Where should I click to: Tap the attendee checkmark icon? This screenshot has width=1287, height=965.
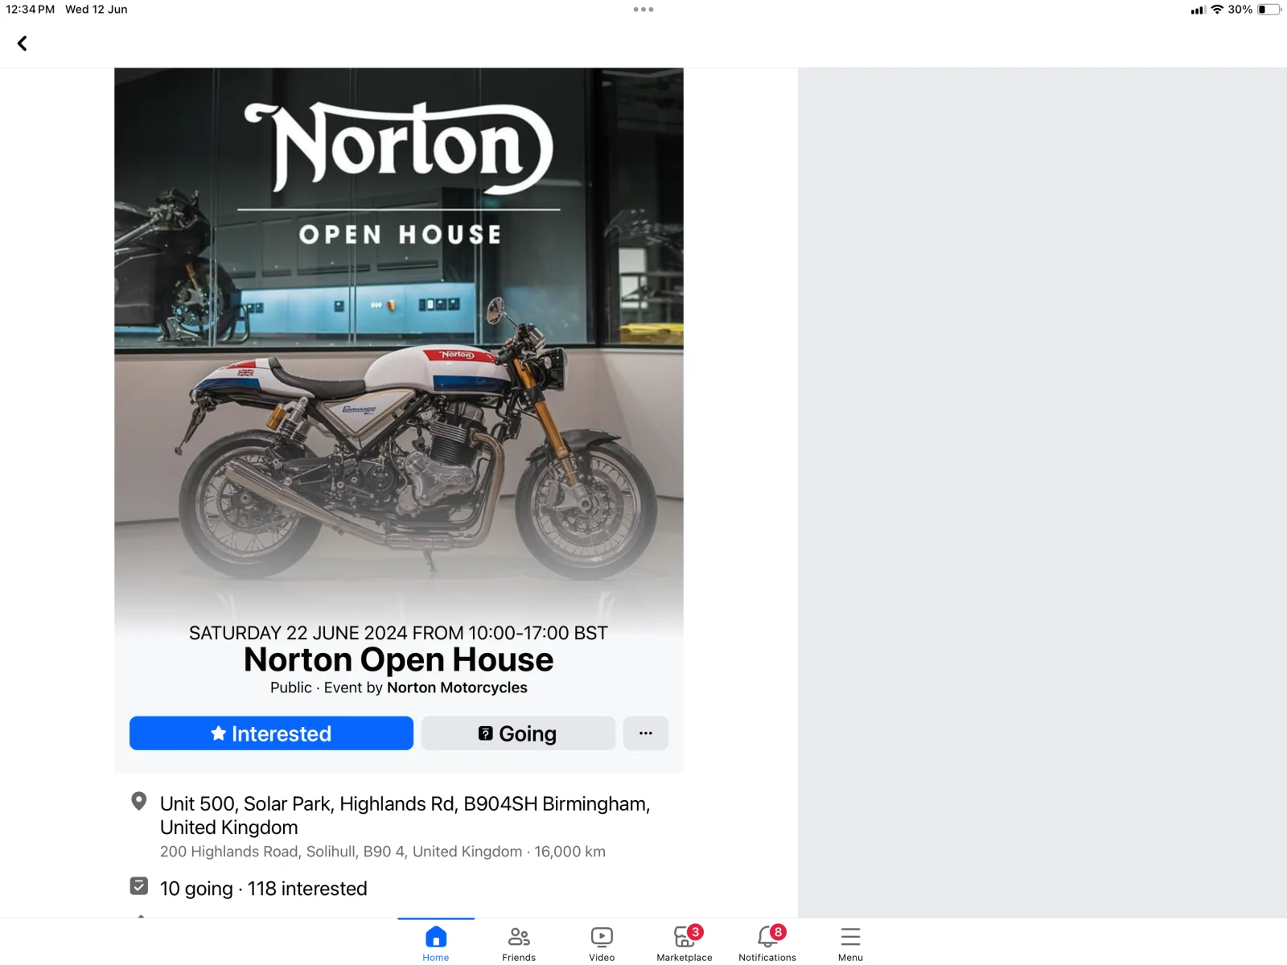coord(139,886)
